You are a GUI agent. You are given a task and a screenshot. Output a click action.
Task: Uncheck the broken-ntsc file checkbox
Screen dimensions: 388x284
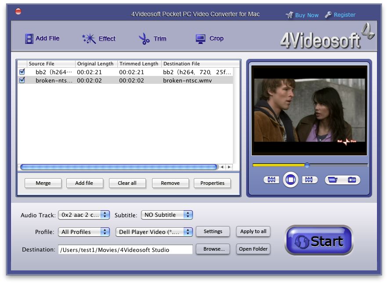pos(22,80)
